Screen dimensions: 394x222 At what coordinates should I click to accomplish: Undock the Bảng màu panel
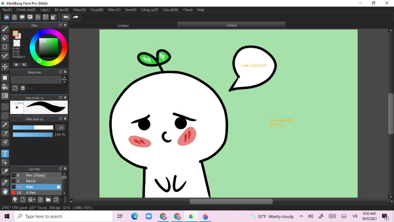click(x=60, y=72)
